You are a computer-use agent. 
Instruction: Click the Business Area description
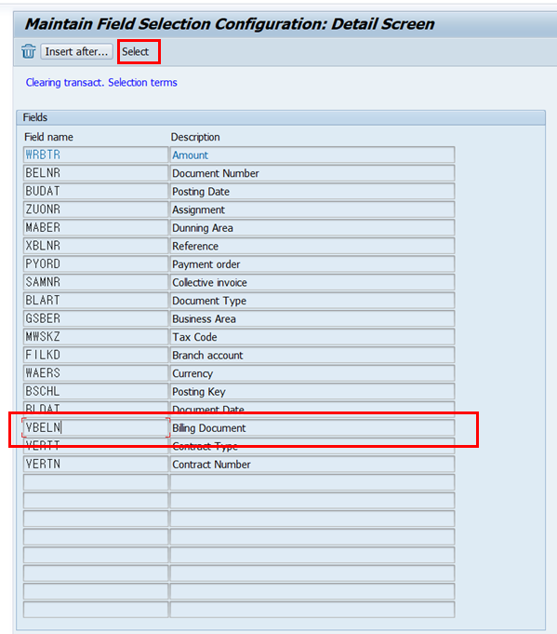[312, 318]
